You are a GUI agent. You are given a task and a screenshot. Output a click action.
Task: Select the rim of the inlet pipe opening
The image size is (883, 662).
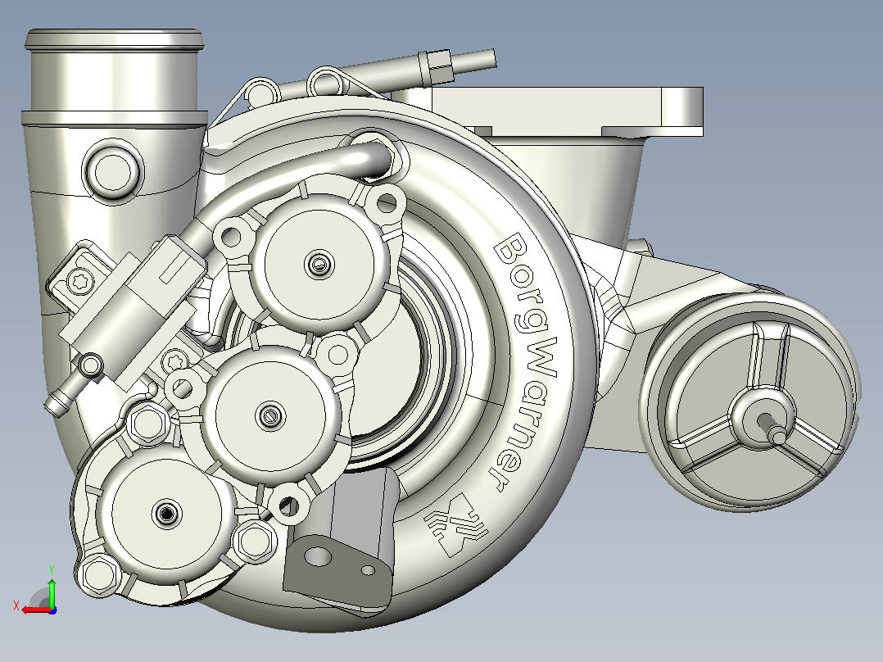pos(115,41)
